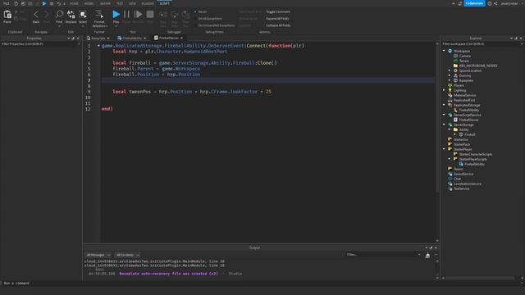525x295 pixels.
Task: Open the Baseplate document tab
Action: pyautogui.click(x=98, y=39)
